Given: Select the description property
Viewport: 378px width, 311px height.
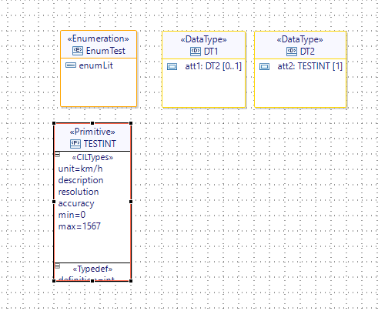Looking at the screenshot, I should (x=81, y=180).
